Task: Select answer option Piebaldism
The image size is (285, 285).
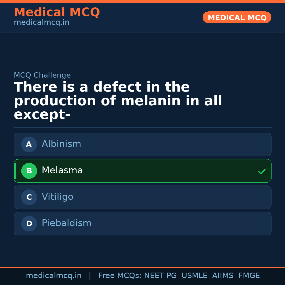Action: 142,224
